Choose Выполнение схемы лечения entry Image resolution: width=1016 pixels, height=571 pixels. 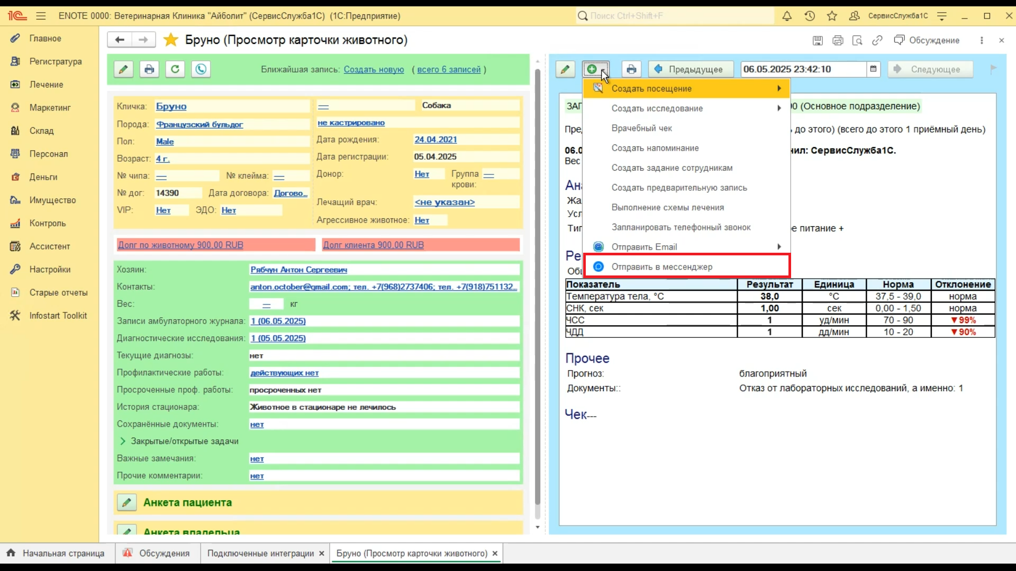point(686,207)
